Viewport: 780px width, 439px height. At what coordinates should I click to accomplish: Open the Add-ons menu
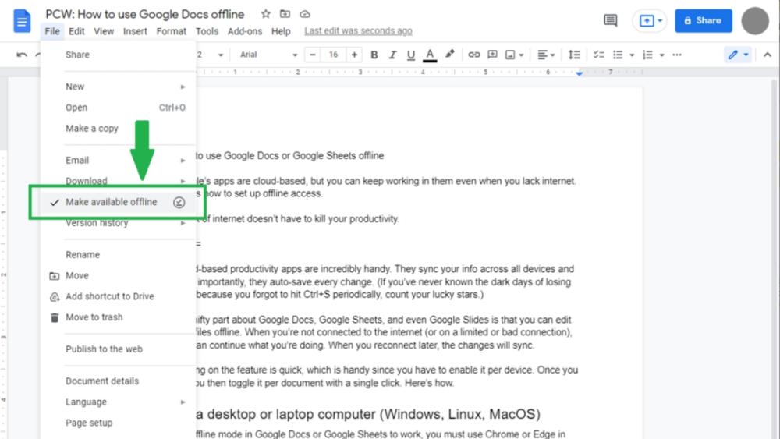click(245, 31)
